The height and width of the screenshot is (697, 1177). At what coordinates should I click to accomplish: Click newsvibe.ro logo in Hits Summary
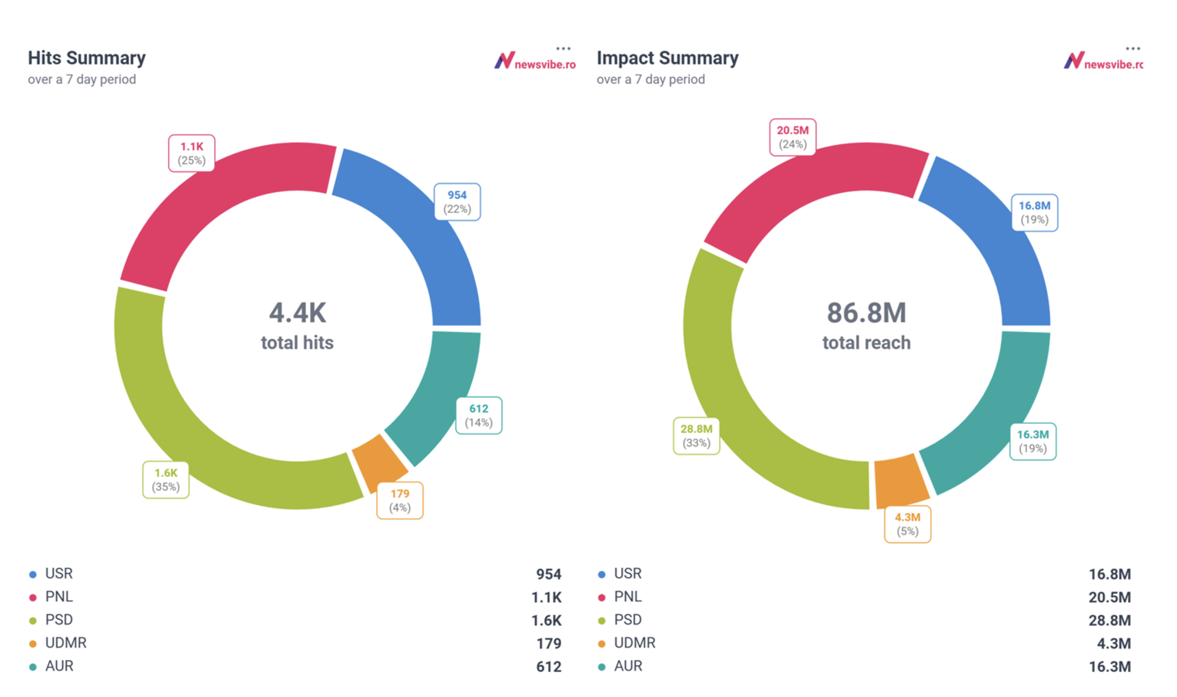535,61
